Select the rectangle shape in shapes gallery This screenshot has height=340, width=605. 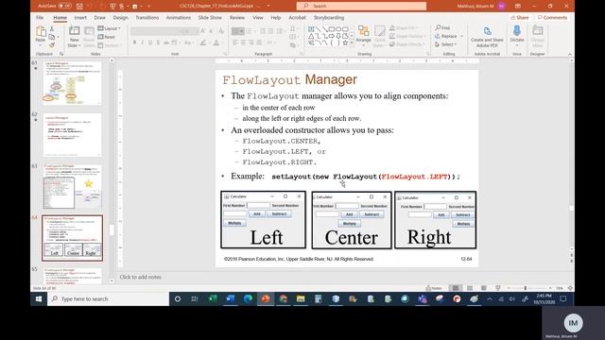pos(331,29)
